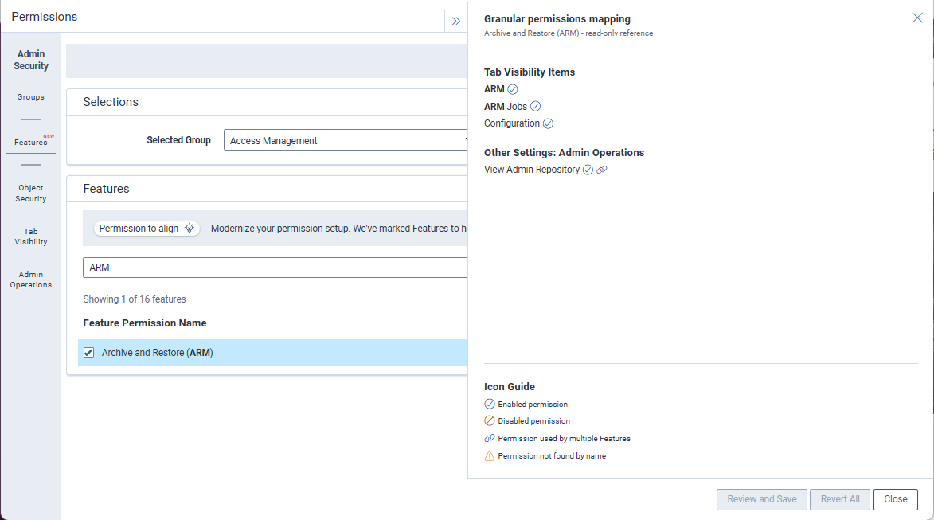Click link icon beside View Admin Repository
934x520 pixels.
tap(602, 170)
